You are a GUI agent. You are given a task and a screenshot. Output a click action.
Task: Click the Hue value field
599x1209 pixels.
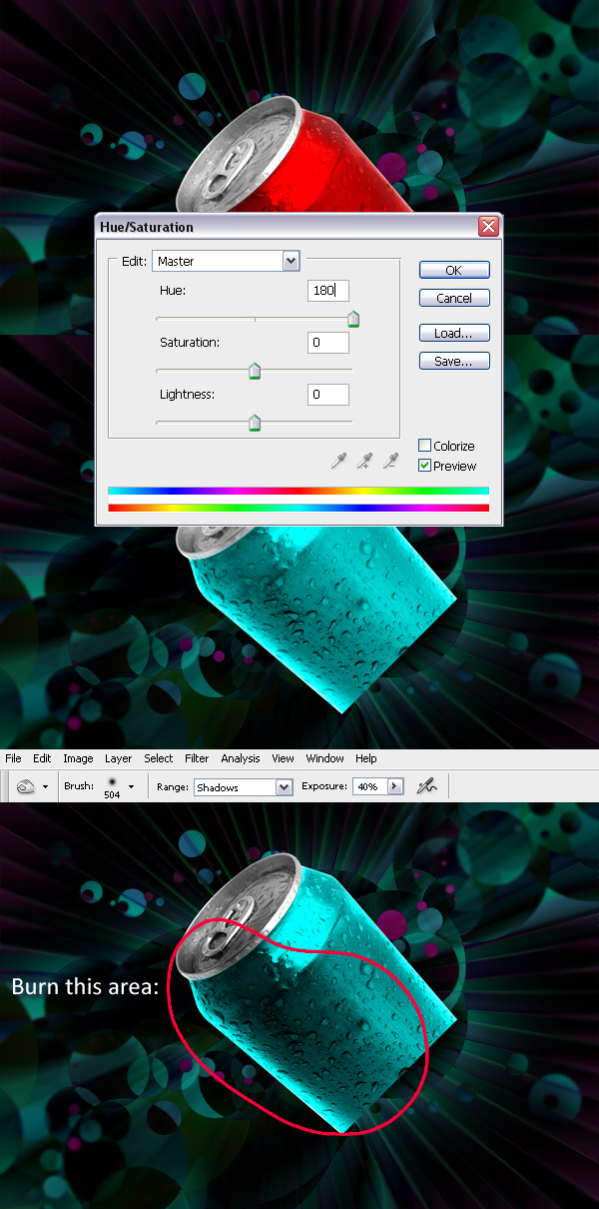coord(328,291)
